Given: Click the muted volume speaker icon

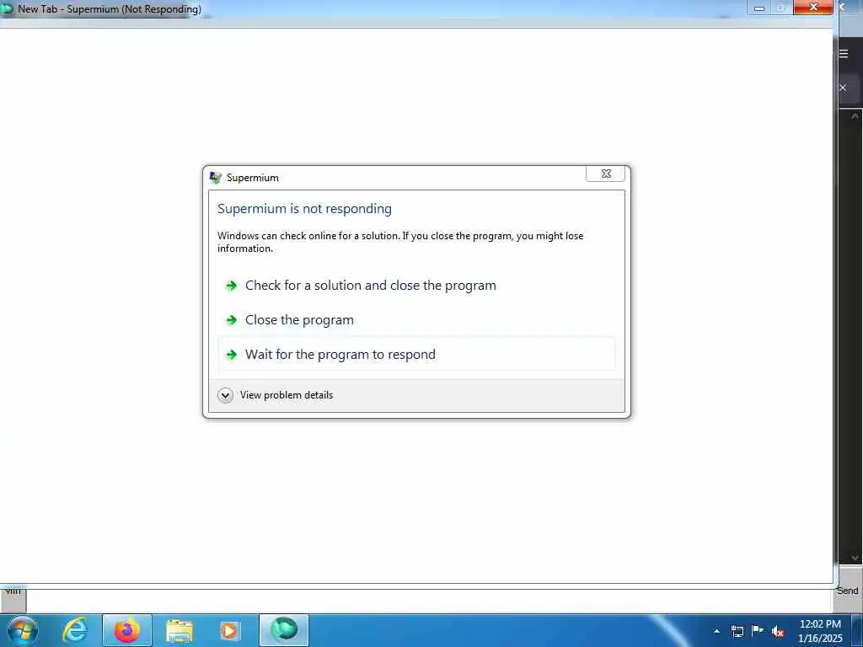Looking at the screenshot, I should click(778, 631).
